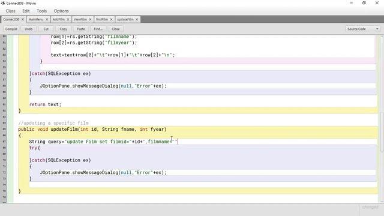Click the BlueJ icon in title bar

(3, 3)
